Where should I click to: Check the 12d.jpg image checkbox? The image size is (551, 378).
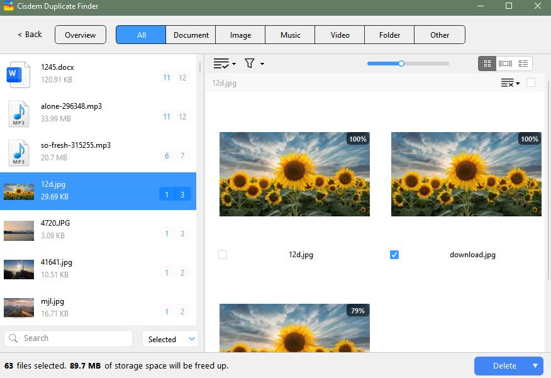pyautogui.click(x=223, y=255)
